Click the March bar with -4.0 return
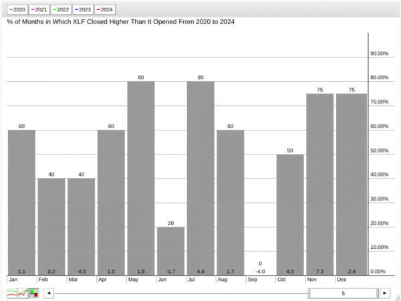The width and height of the screenshot is (401, 301). click(81, 227)
